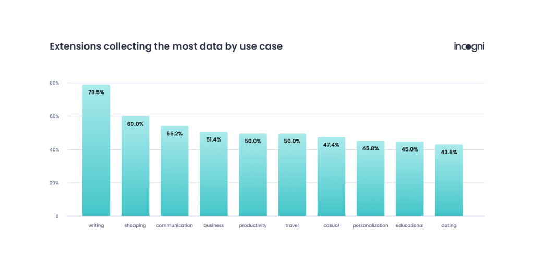Click the 80% y-axis label

[54, 83]
